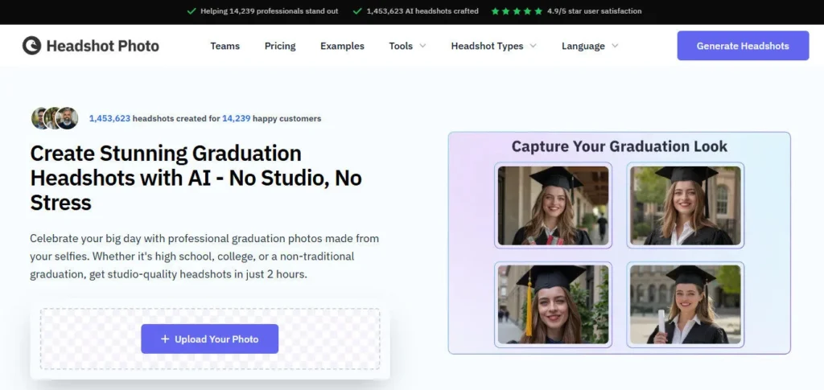Click the 14,239 happy customers number
The width and height of the screenshot is (824, 390).
coord(236,119)
